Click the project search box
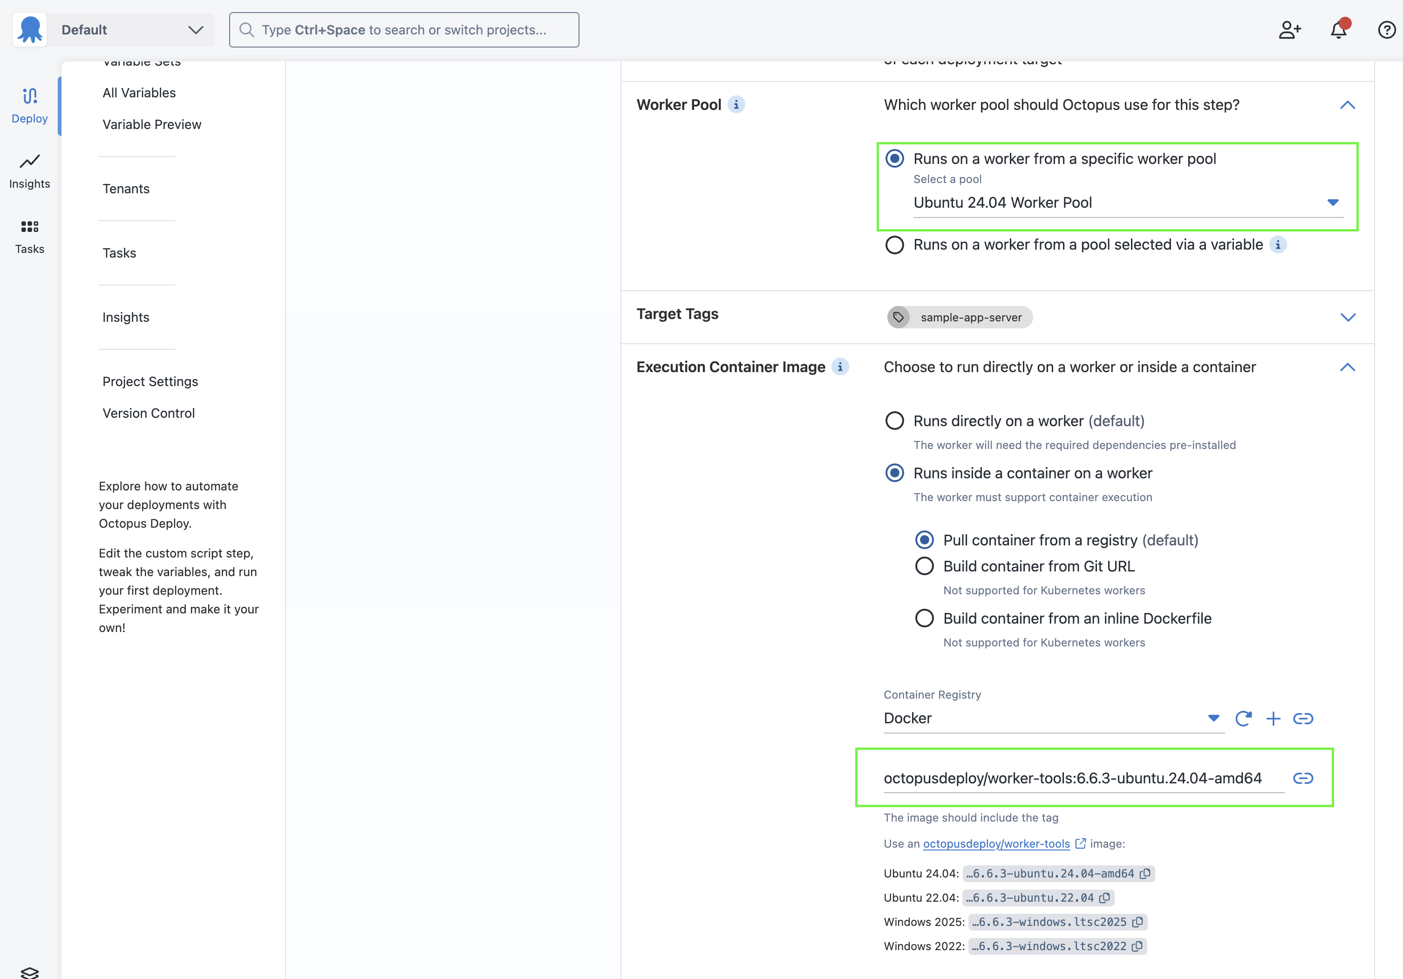This screenshot has height=979, width=1403. [x=404, y=30]
